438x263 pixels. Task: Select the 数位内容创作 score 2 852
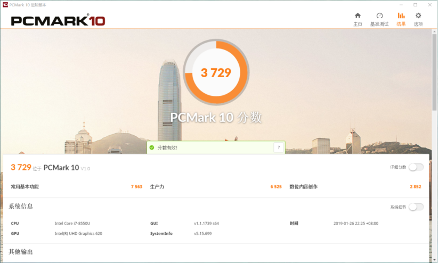(x=416, y=186)
